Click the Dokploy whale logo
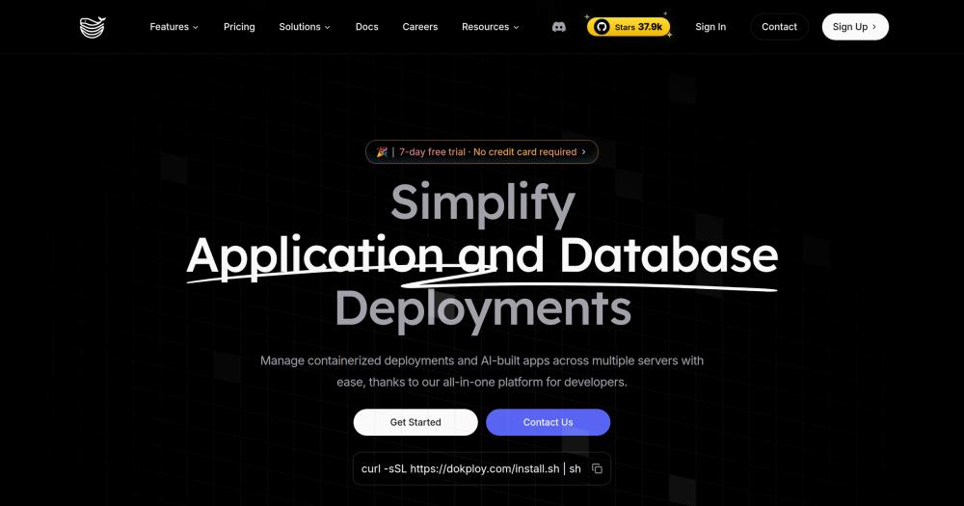This screenshot has height=506, width=964. point(93,27)
